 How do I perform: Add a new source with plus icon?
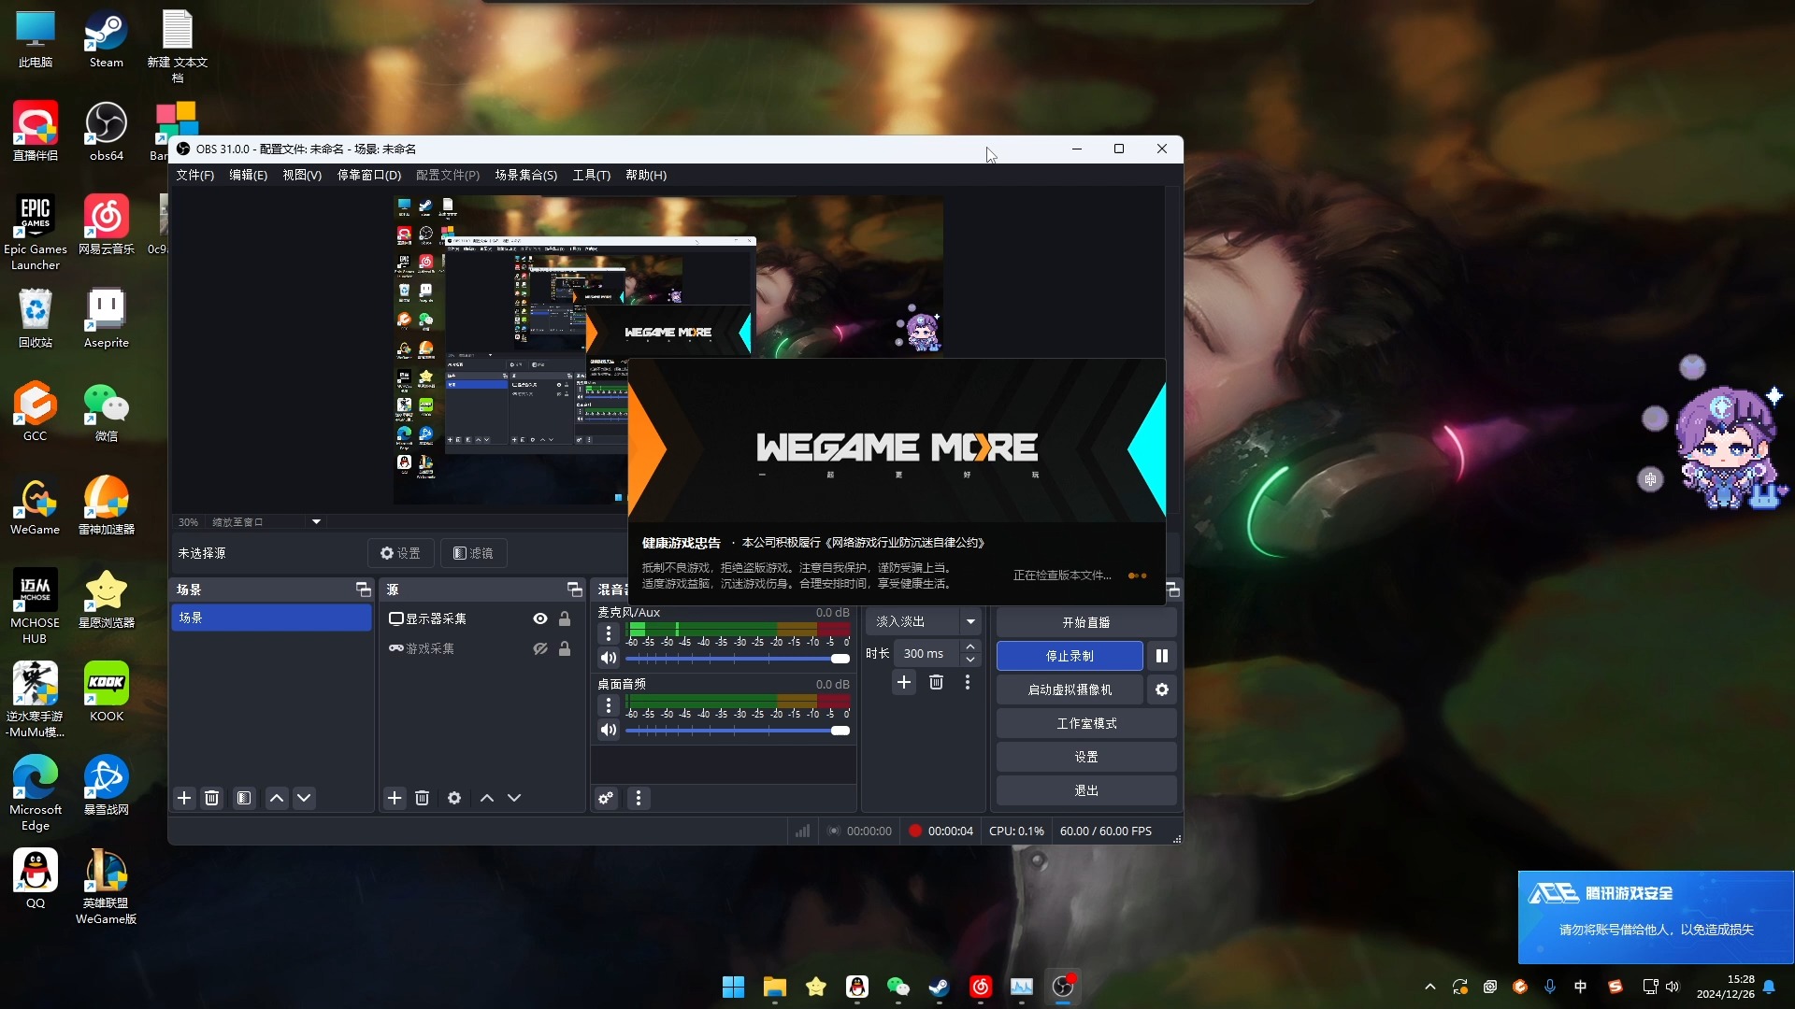(x=395, y=798)
